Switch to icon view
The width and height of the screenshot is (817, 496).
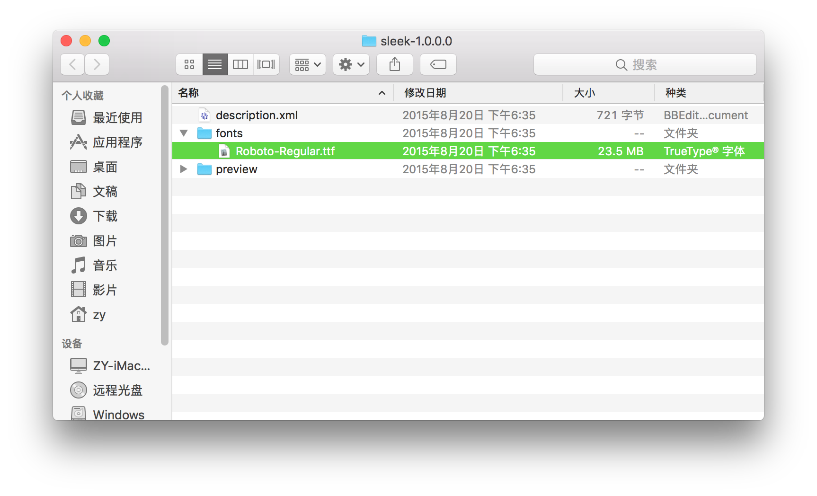coord(189,64)
